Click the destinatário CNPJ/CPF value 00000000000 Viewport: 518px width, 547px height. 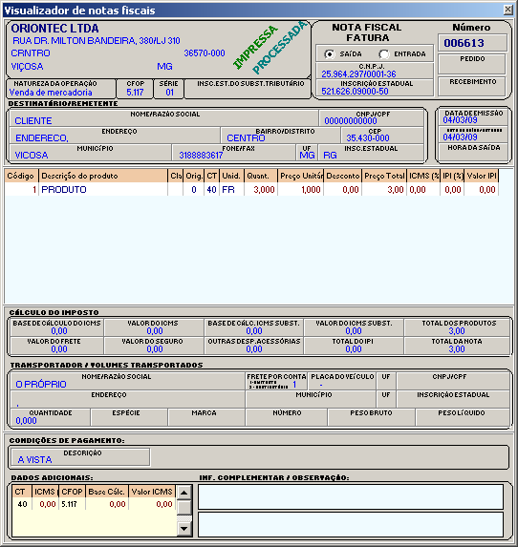[351, 121]
